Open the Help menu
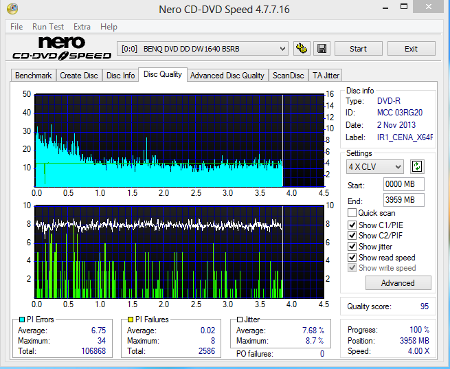The image size is (450, 369). point(109,27)
